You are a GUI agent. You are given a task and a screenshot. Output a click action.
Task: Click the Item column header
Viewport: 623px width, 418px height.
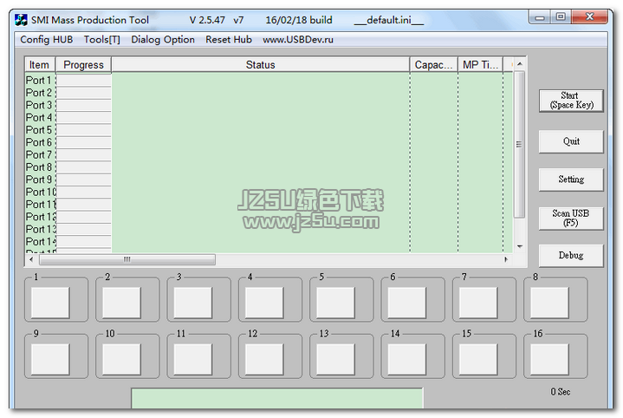pyautogui.click(x=40, y=65)
